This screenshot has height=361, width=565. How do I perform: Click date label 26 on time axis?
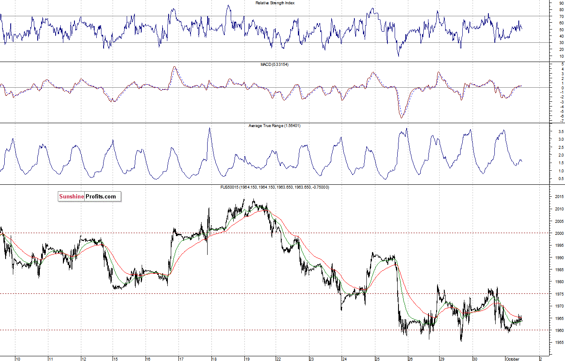[410, 359]
